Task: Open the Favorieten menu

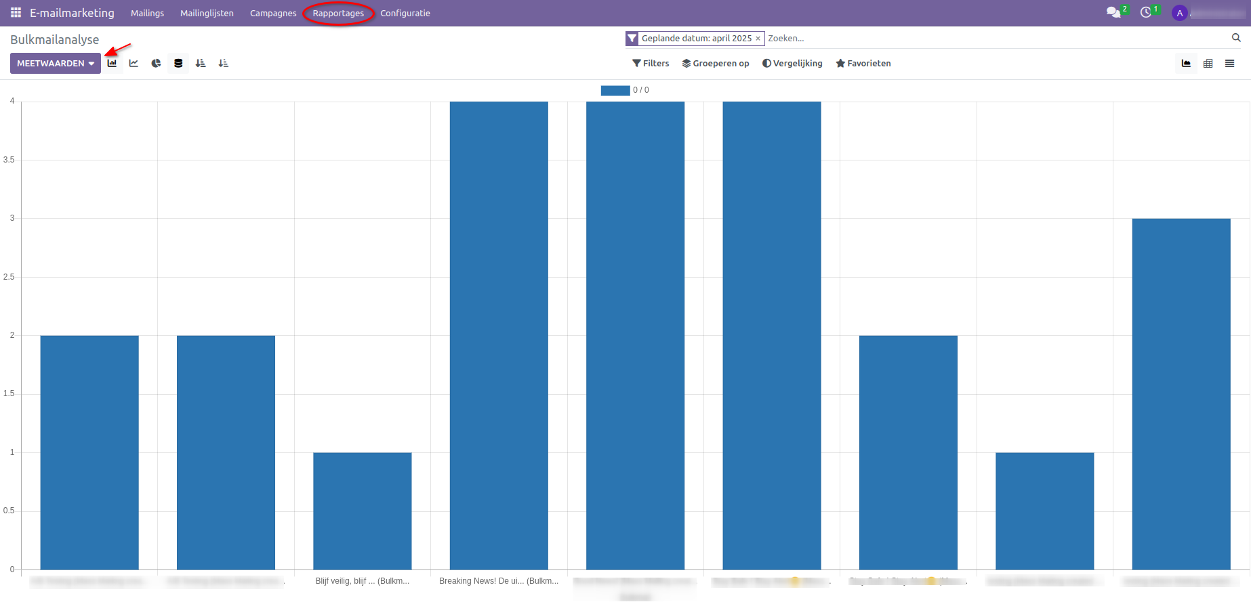Action: (863, 63)
